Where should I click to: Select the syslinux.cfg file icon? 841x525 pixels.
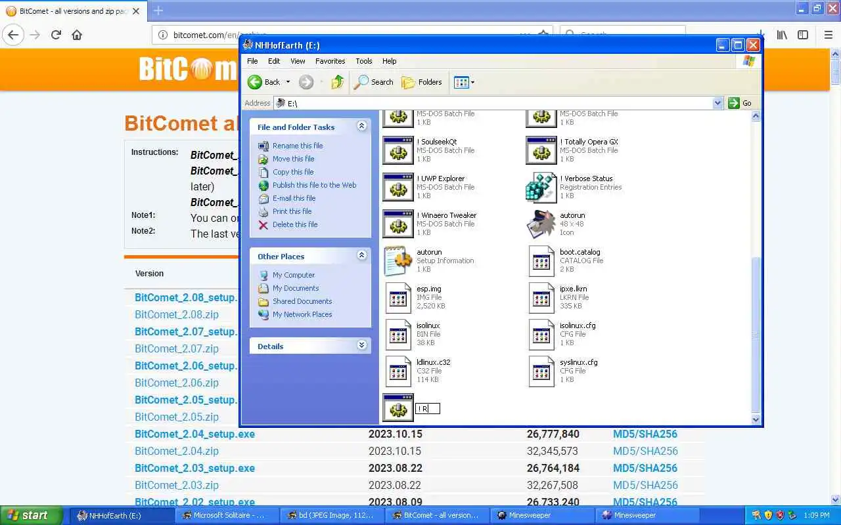pos(541,371)
